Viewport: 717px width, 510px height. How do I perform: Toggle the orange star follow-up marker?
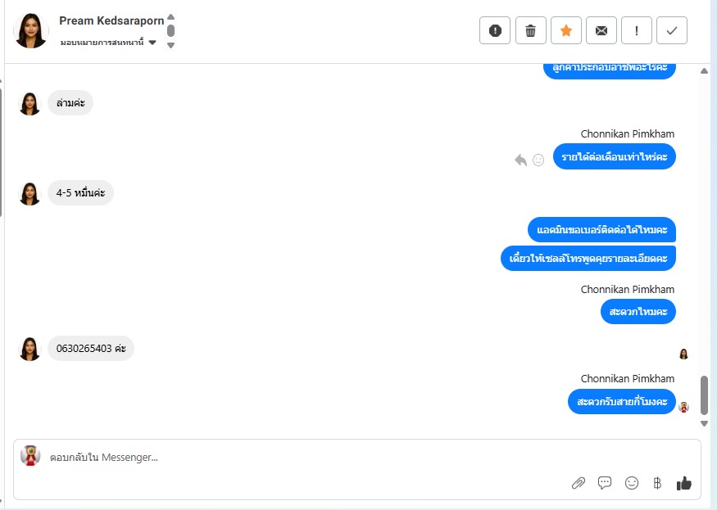coord(566,30)
